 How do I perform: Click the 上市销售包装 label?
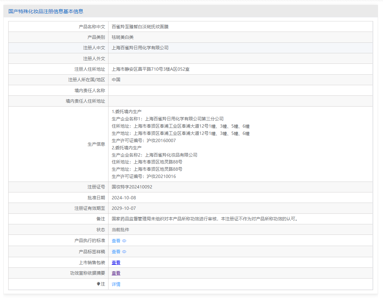tap(92, 262)
